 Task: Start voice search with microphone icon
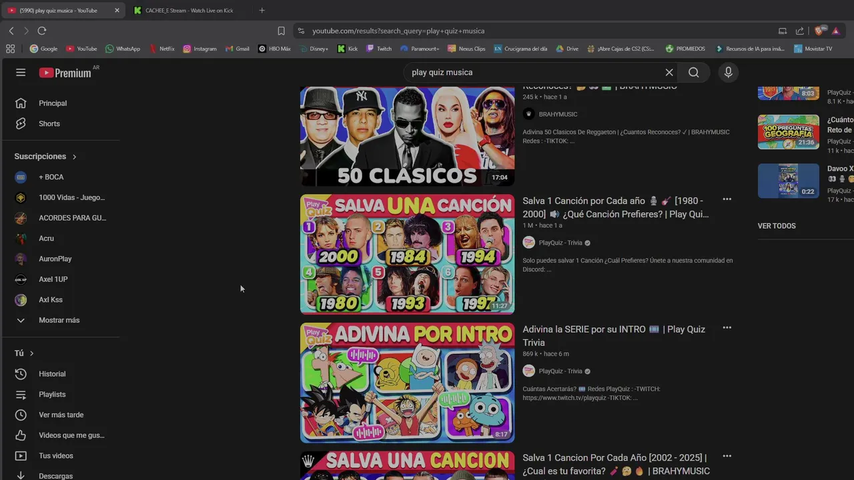729,72
